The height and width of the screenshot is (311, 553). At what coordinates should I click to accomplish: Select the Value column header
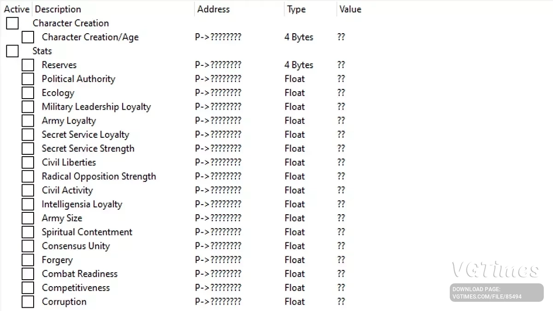pyautogui.click(x=350, y=9)
